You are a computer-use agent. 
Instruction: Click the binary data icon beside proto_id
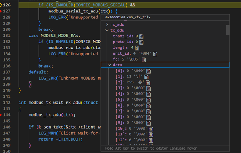point(142,42)
